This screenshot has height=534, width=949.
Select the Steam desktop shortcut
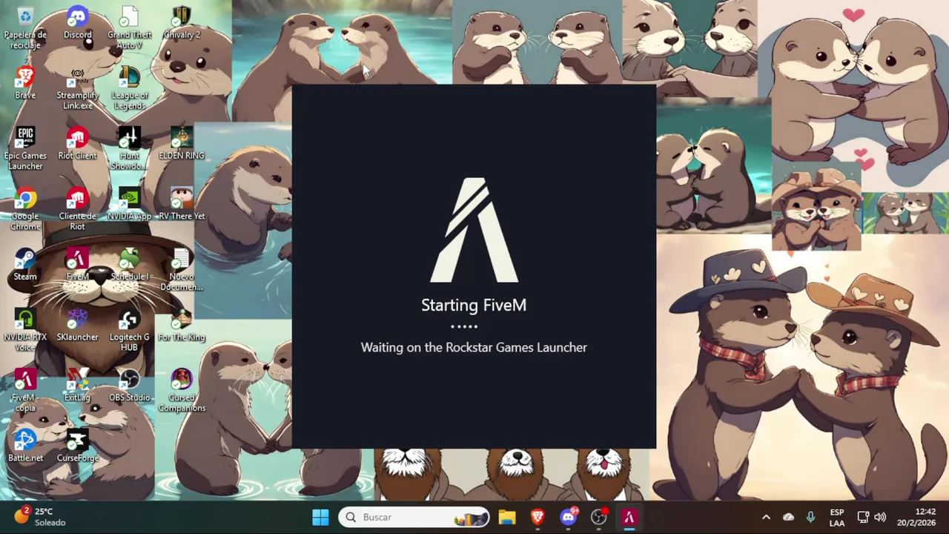point(25,266)
